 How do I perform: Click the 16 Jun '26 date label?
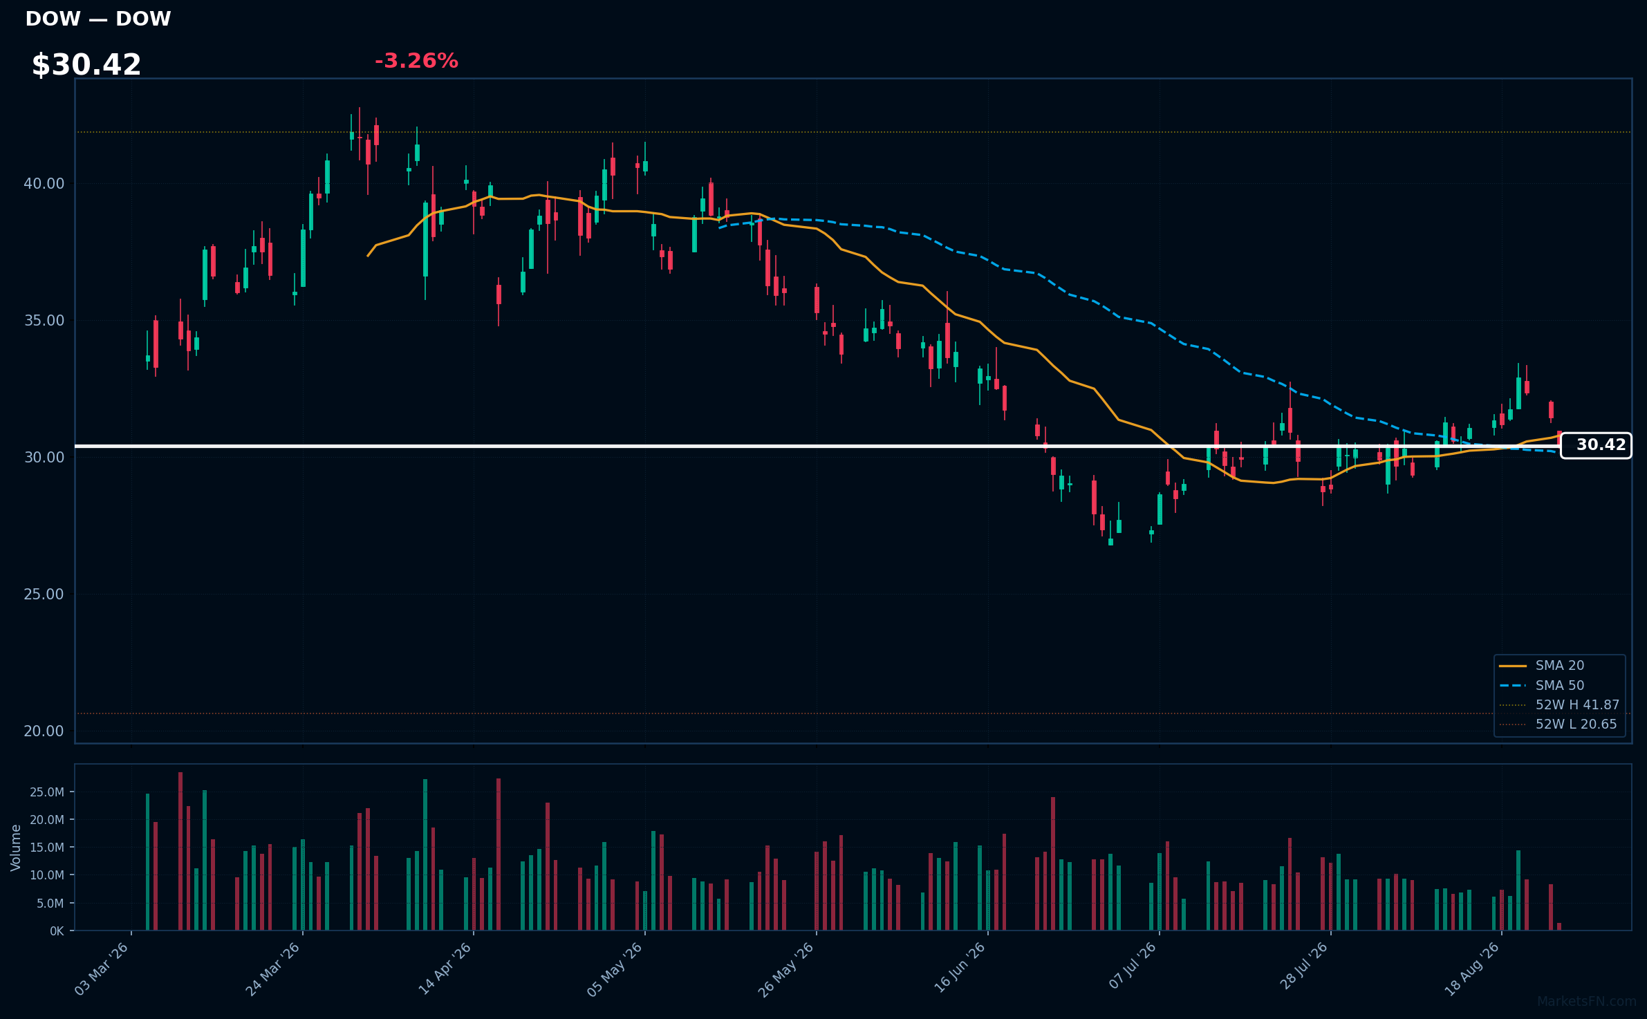pos(959,969)
